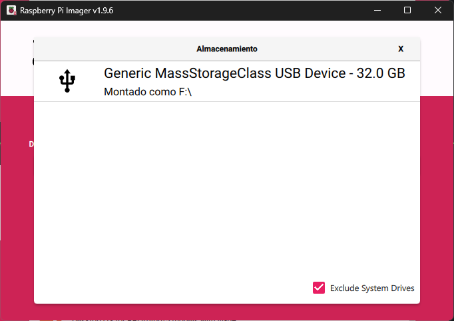Click the Raspberry Pi Imager title bar icon
The width and height of the screenshot is (454, 321).
pyautogui.click(x=11, y=11)
